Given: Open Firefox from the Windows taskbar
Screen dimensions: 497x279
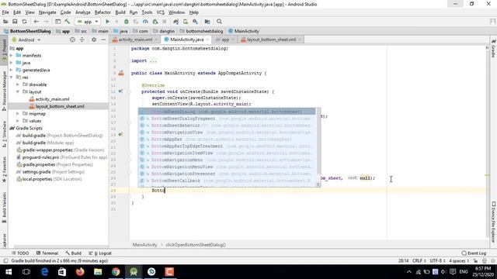Looking at the screenshot, I should pyautogui.click(x=80, y=272).
